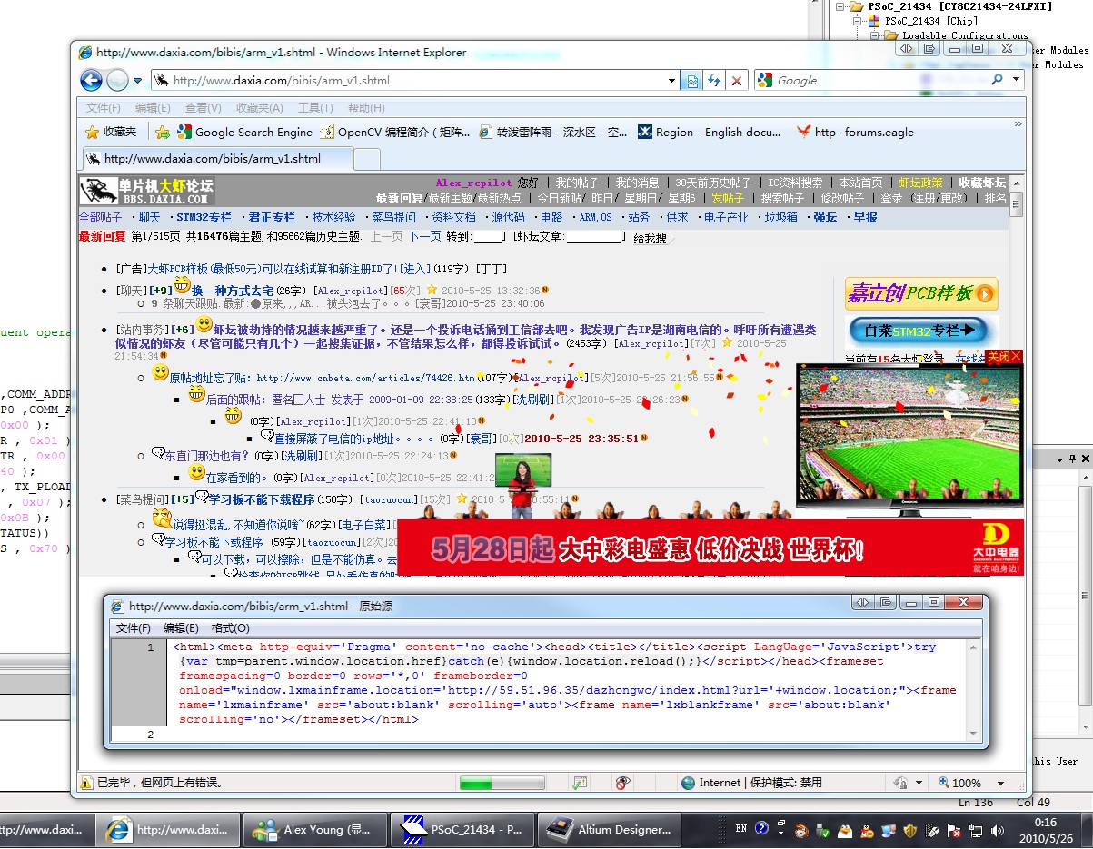Open the Google Search Engine bookmark
Image resolution: width=1093 pixels, height=849 pixels.
click(245, 133)
